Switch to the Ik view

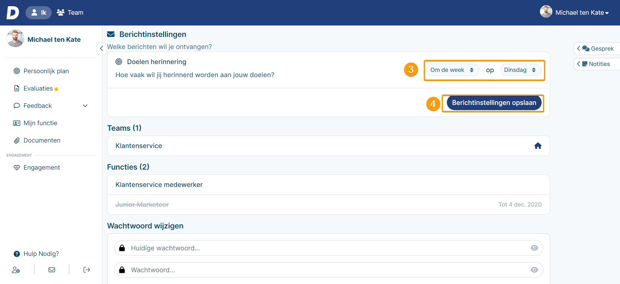click(39, 13)
